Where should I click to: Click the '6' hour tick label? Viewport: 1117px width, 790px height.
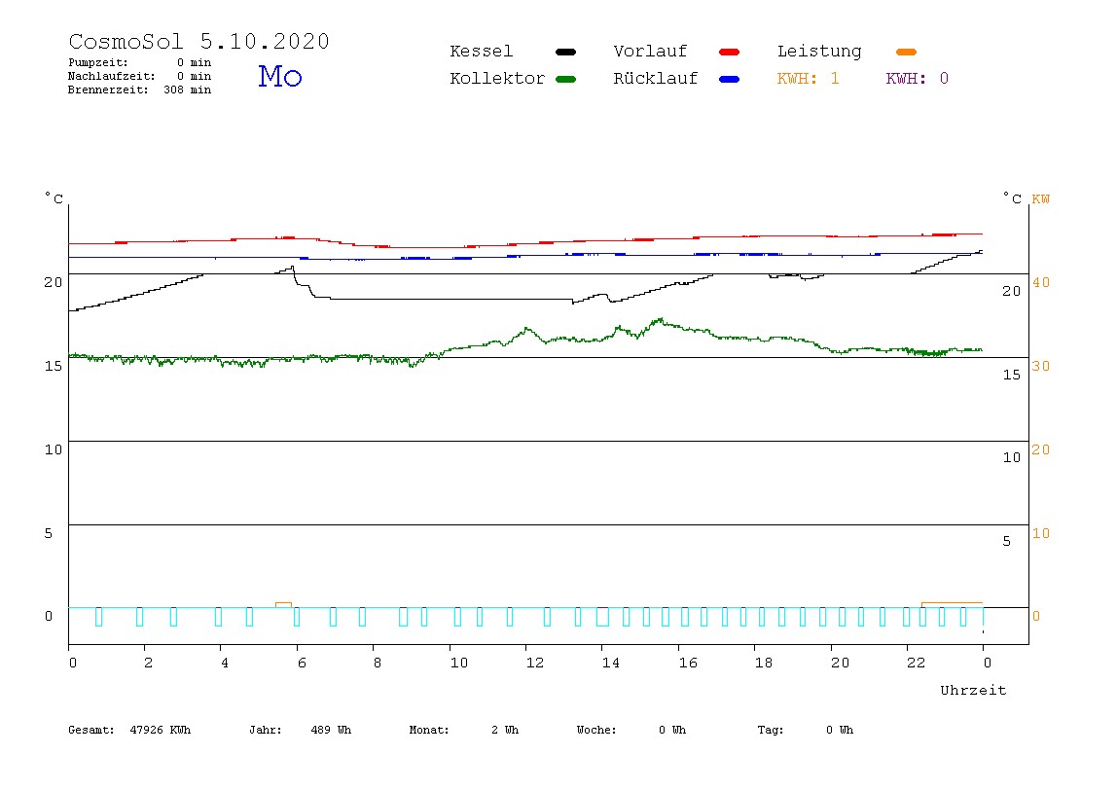302,664
